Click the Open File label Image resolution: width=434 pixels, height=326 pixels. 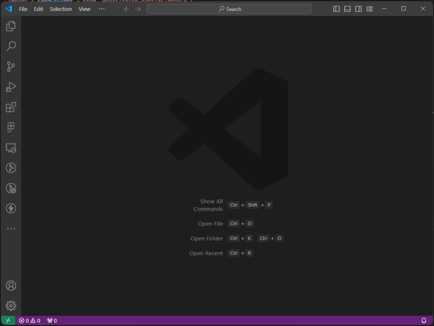(x=210, y=224)
